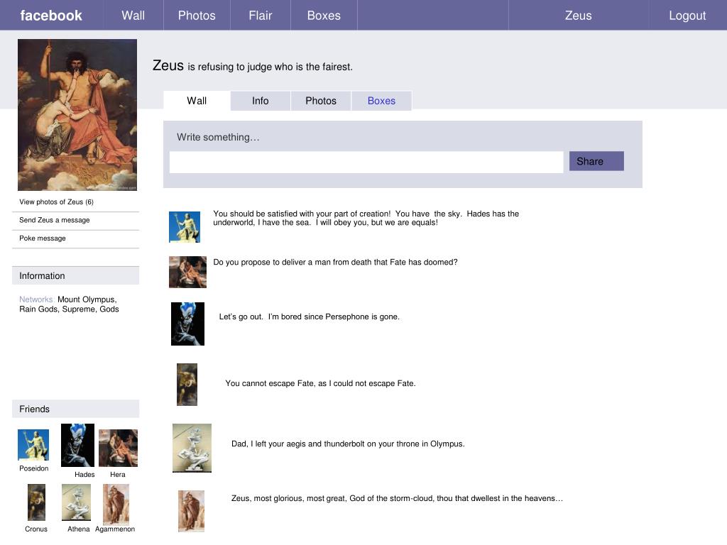Click Logout in the top bar
Viewport: 727px width, 545px height.
[687, 16]
